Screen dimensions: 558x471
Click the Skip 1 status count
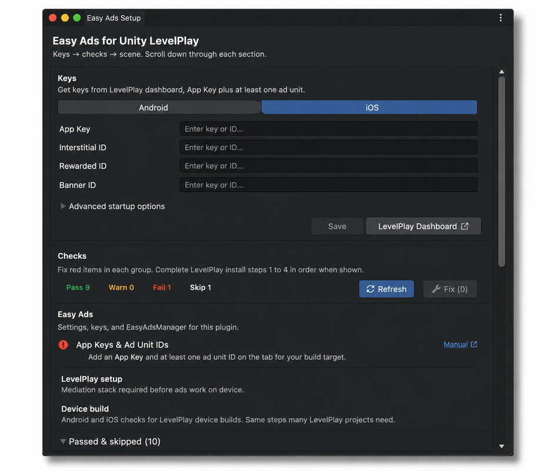pyautogui.click(x=201, y=287)
